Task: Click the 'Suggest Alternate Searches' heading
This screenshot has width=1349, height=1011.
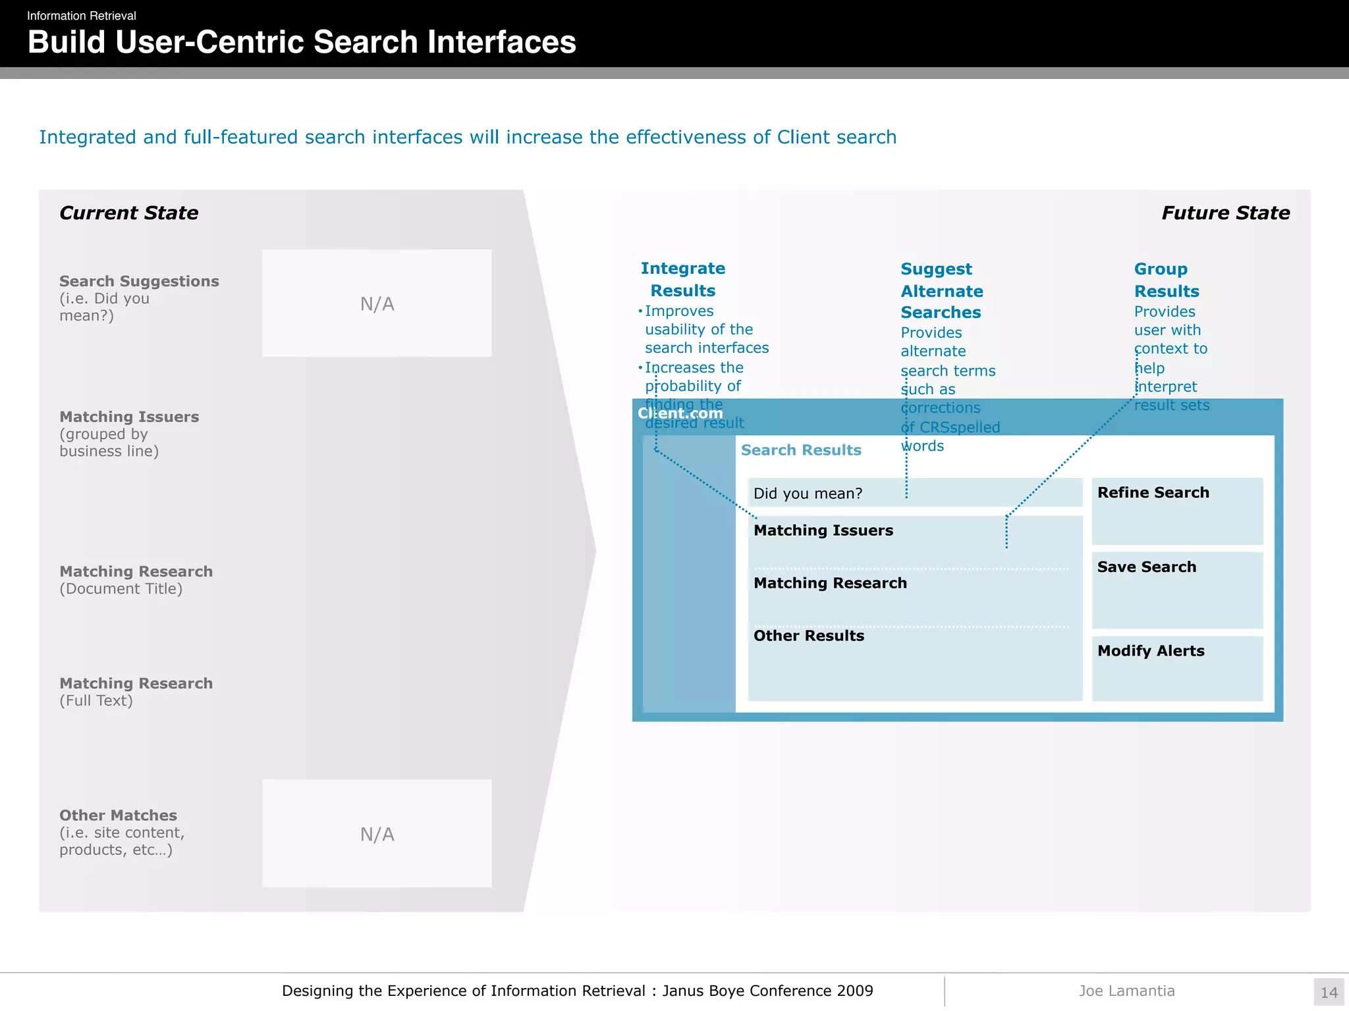Action: click(x=942, y=290)
